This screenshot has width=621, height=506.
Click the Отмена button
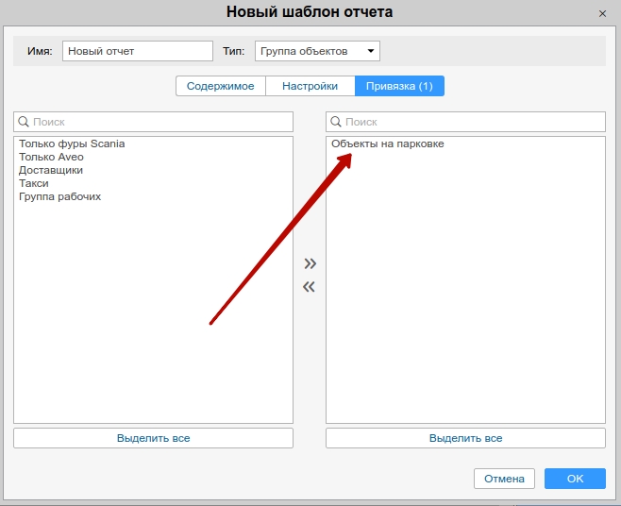504,479
